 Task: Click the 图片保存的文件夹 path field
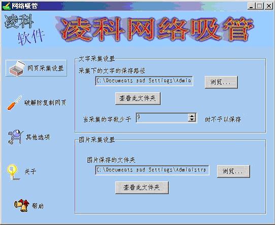tap(152, 170)
